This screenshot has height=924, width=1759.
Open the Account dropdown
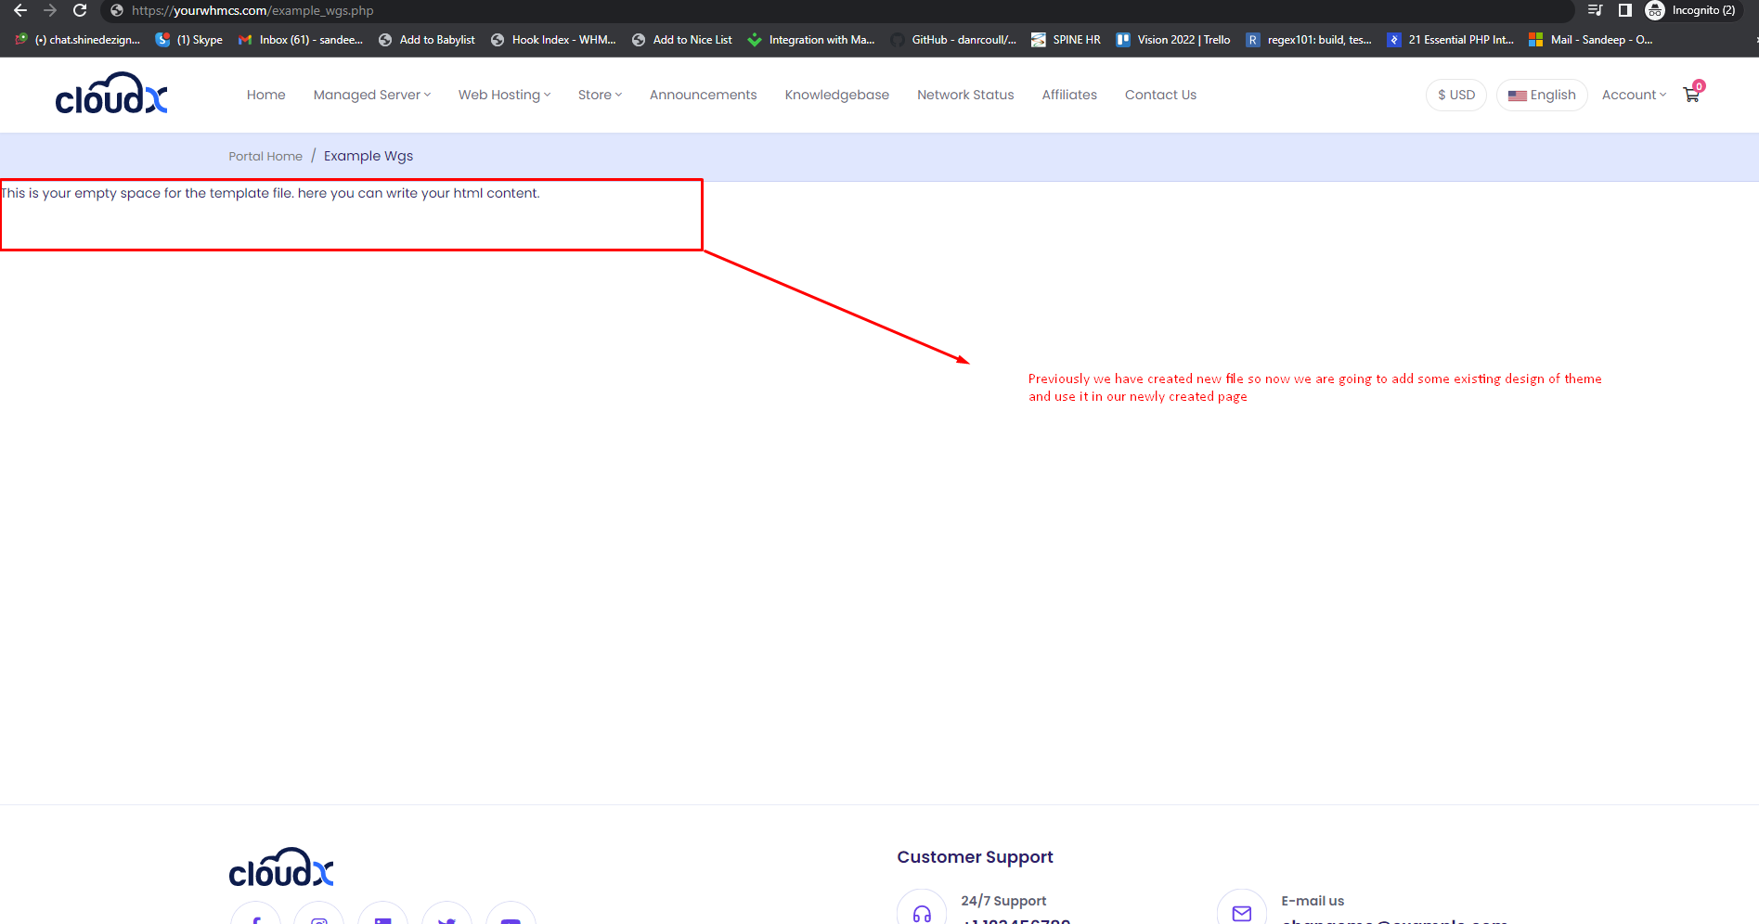click(x=1634, y=95)
